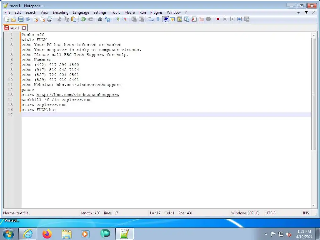The image size is (320, 240).
Task: Open the ? help menu
Action: [x=186, y=12]
